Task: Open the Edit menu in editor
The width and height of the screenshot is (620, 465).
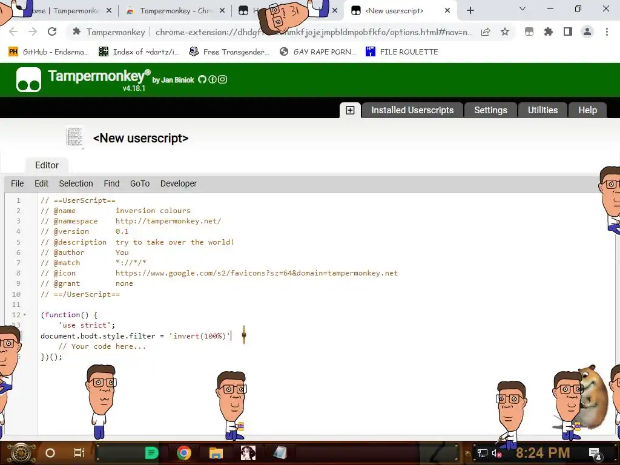Action: [x=42, y=183]
